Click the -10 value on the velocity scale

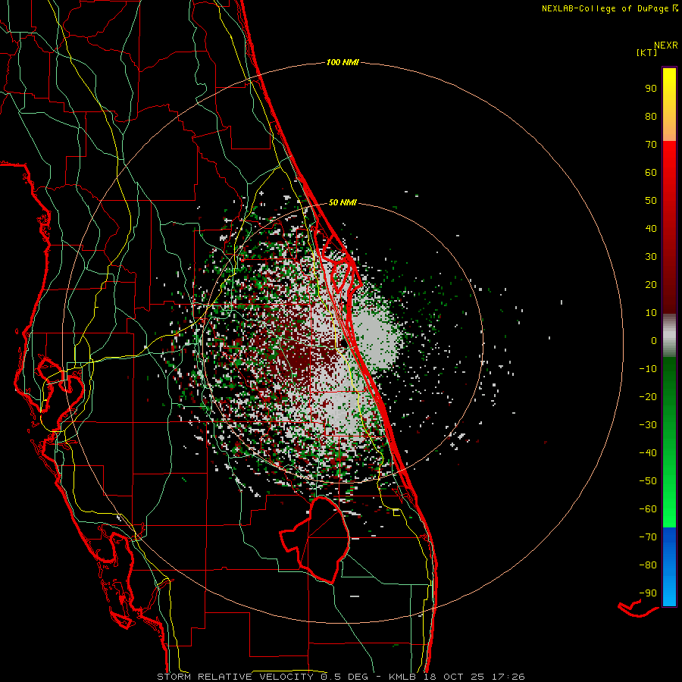click(x=648, y=369)
